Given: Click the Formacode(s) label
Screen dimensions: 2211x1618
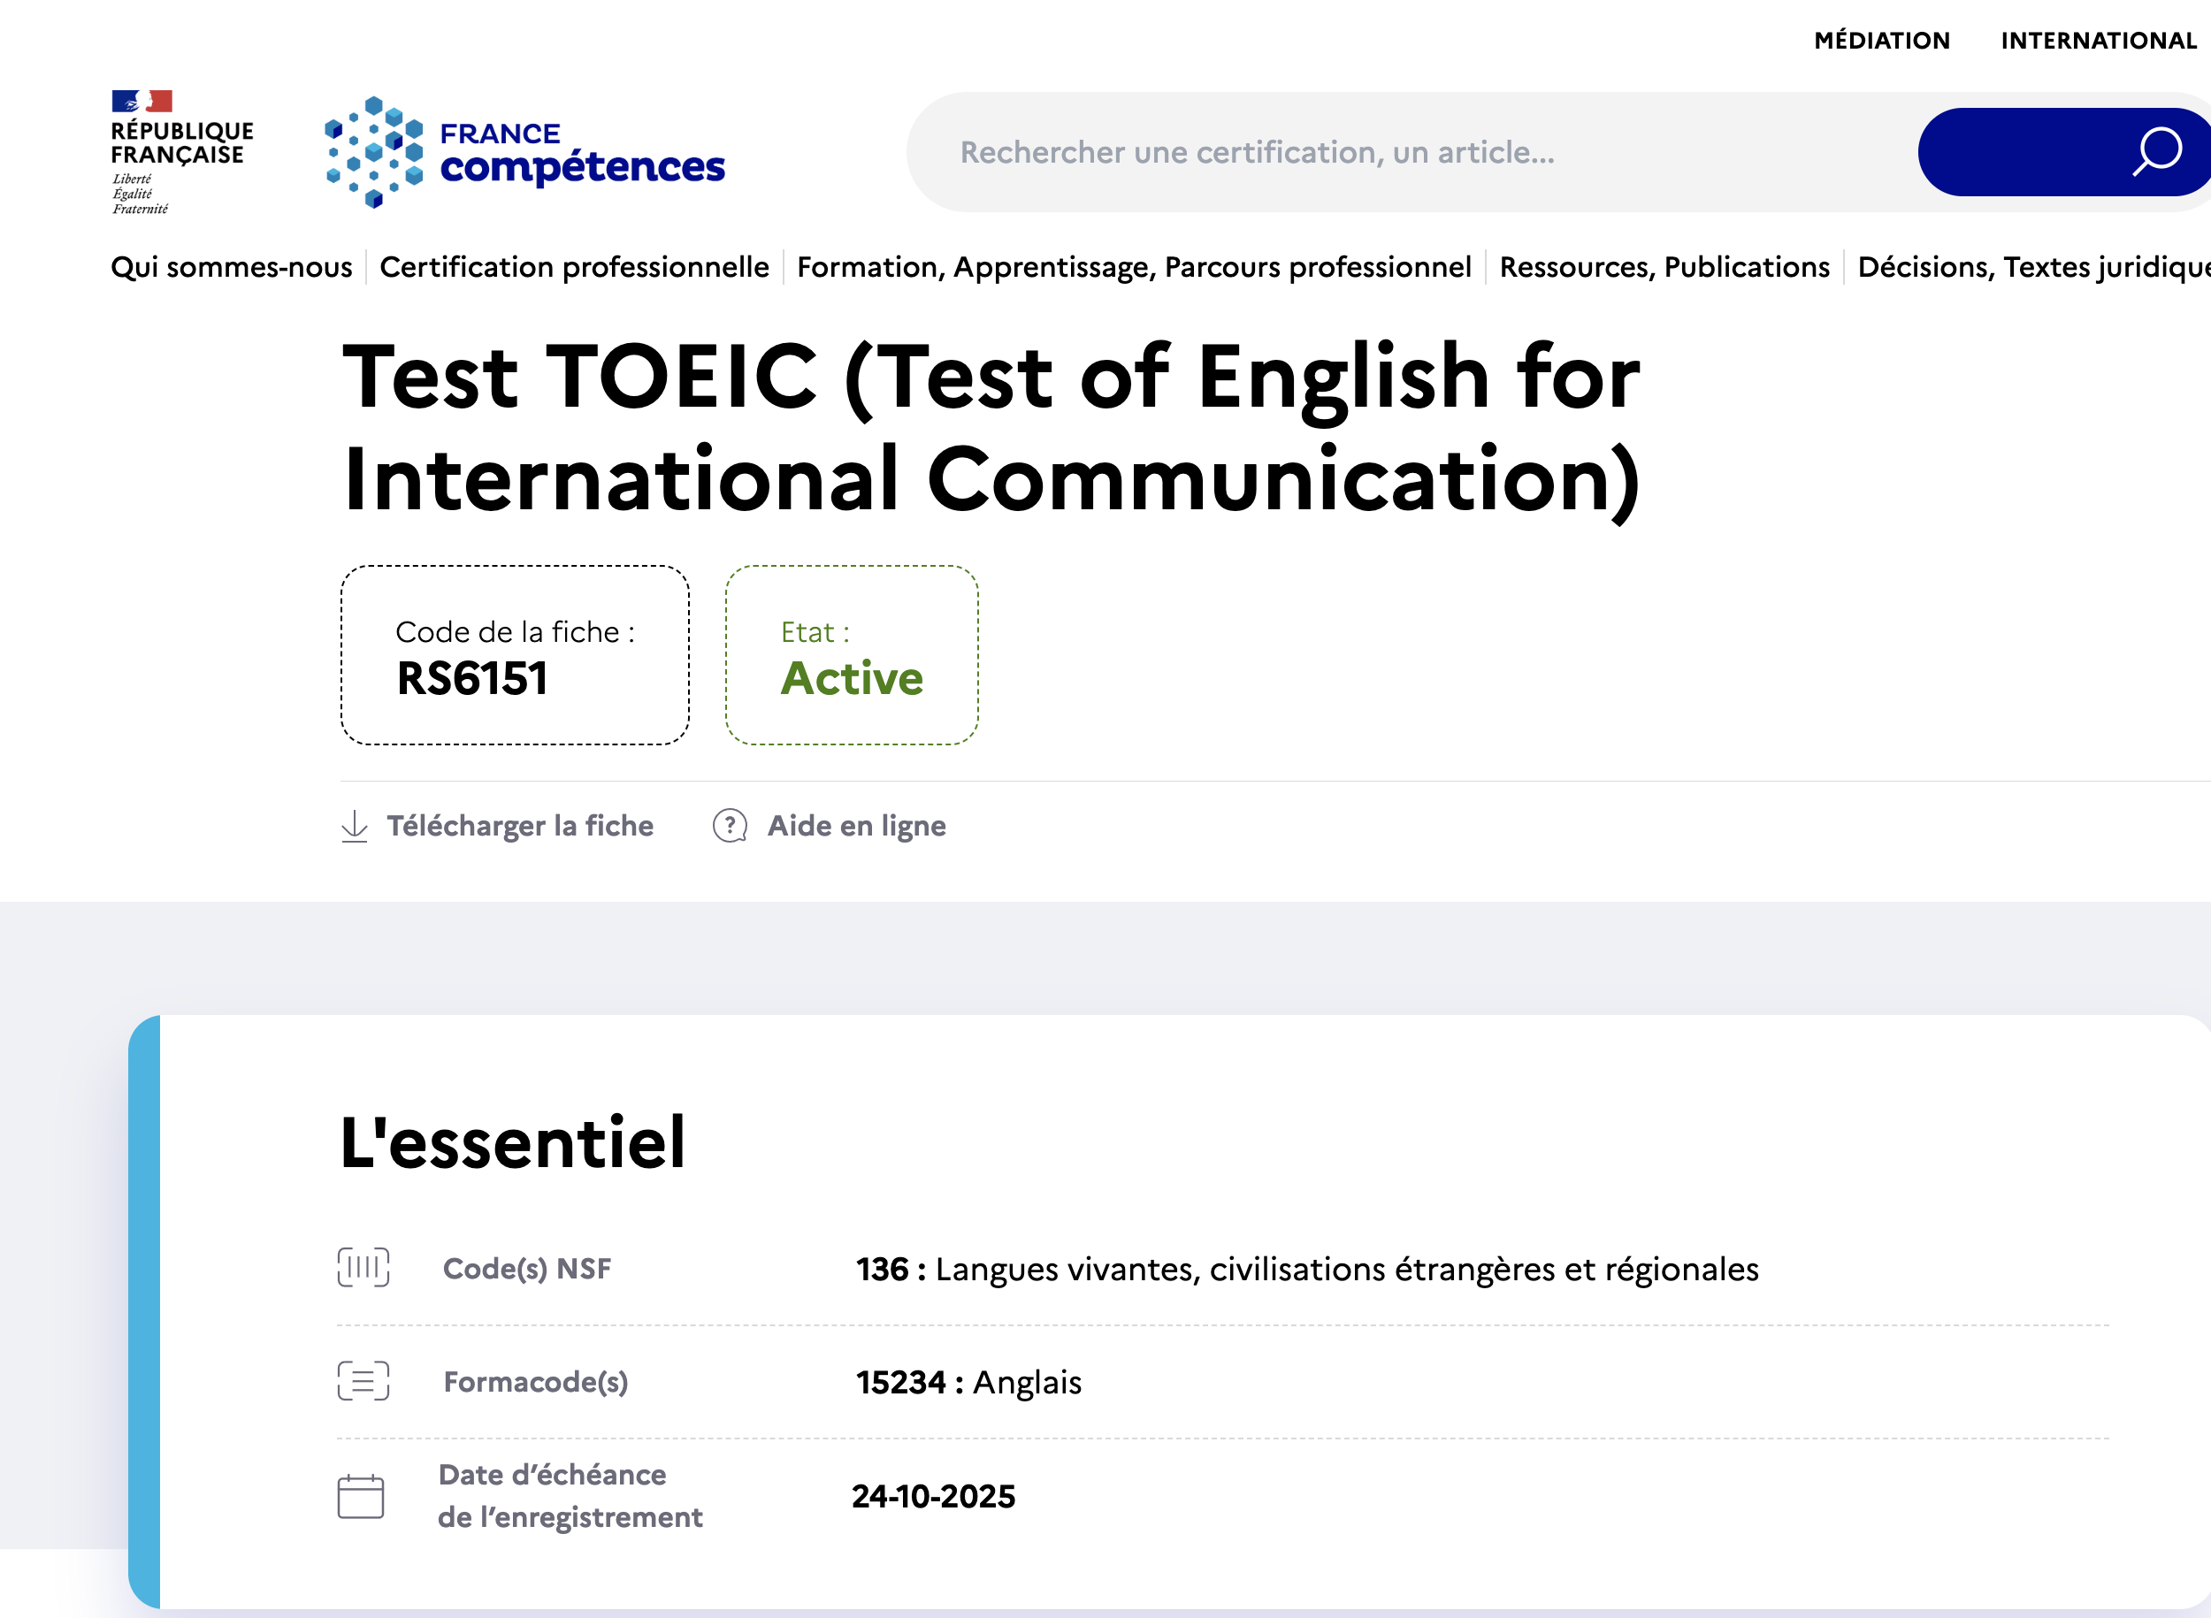Looking at the screenshot, I should click(x=536, y=1382).
